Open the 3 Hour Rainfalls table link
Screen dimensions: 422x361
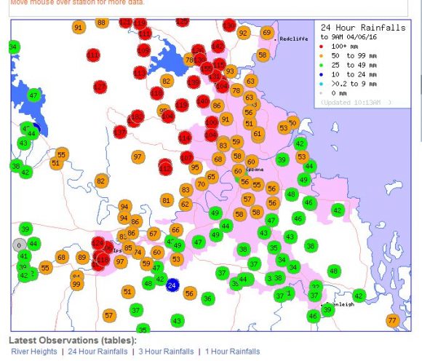pos(166,352)
